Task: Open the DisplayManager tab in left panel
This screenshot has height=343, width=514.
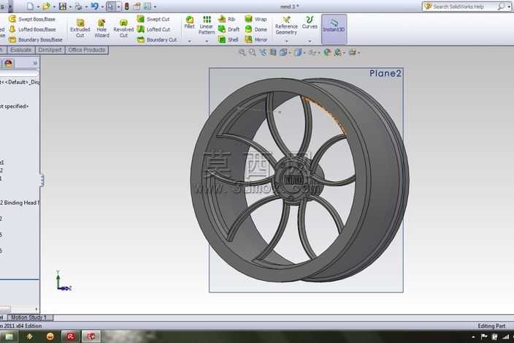Action: tap(8, 63)
